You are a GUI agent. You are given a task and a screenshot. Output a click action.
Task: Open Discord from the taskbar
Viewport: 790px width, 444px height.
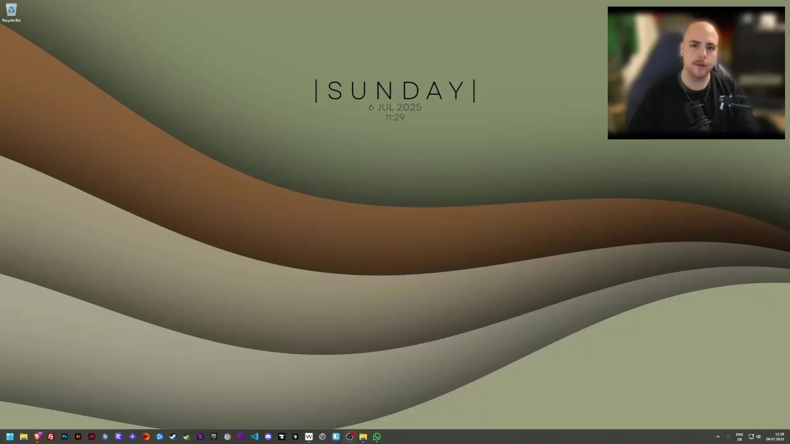tap(268, 437)
